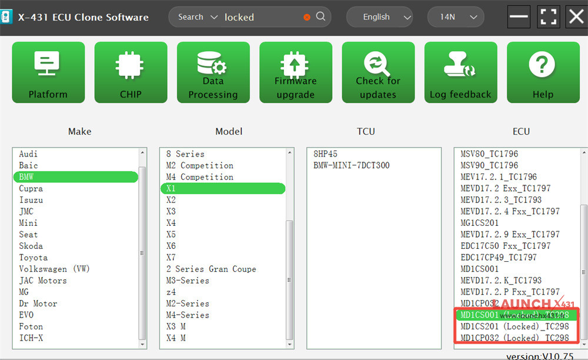
Task: Select Mini in Make list
Action: [76, 223]
